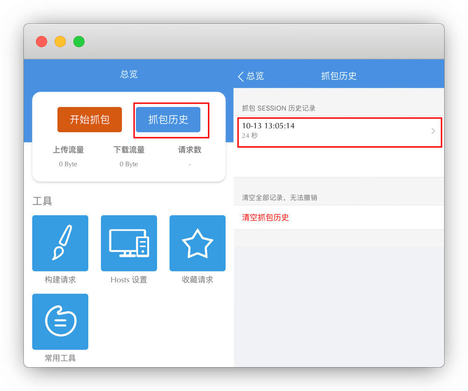Click the 构建请求 text label under the brush
Image resolution: width=468 pixels, height=391 pixels.
tap(60, 280)
